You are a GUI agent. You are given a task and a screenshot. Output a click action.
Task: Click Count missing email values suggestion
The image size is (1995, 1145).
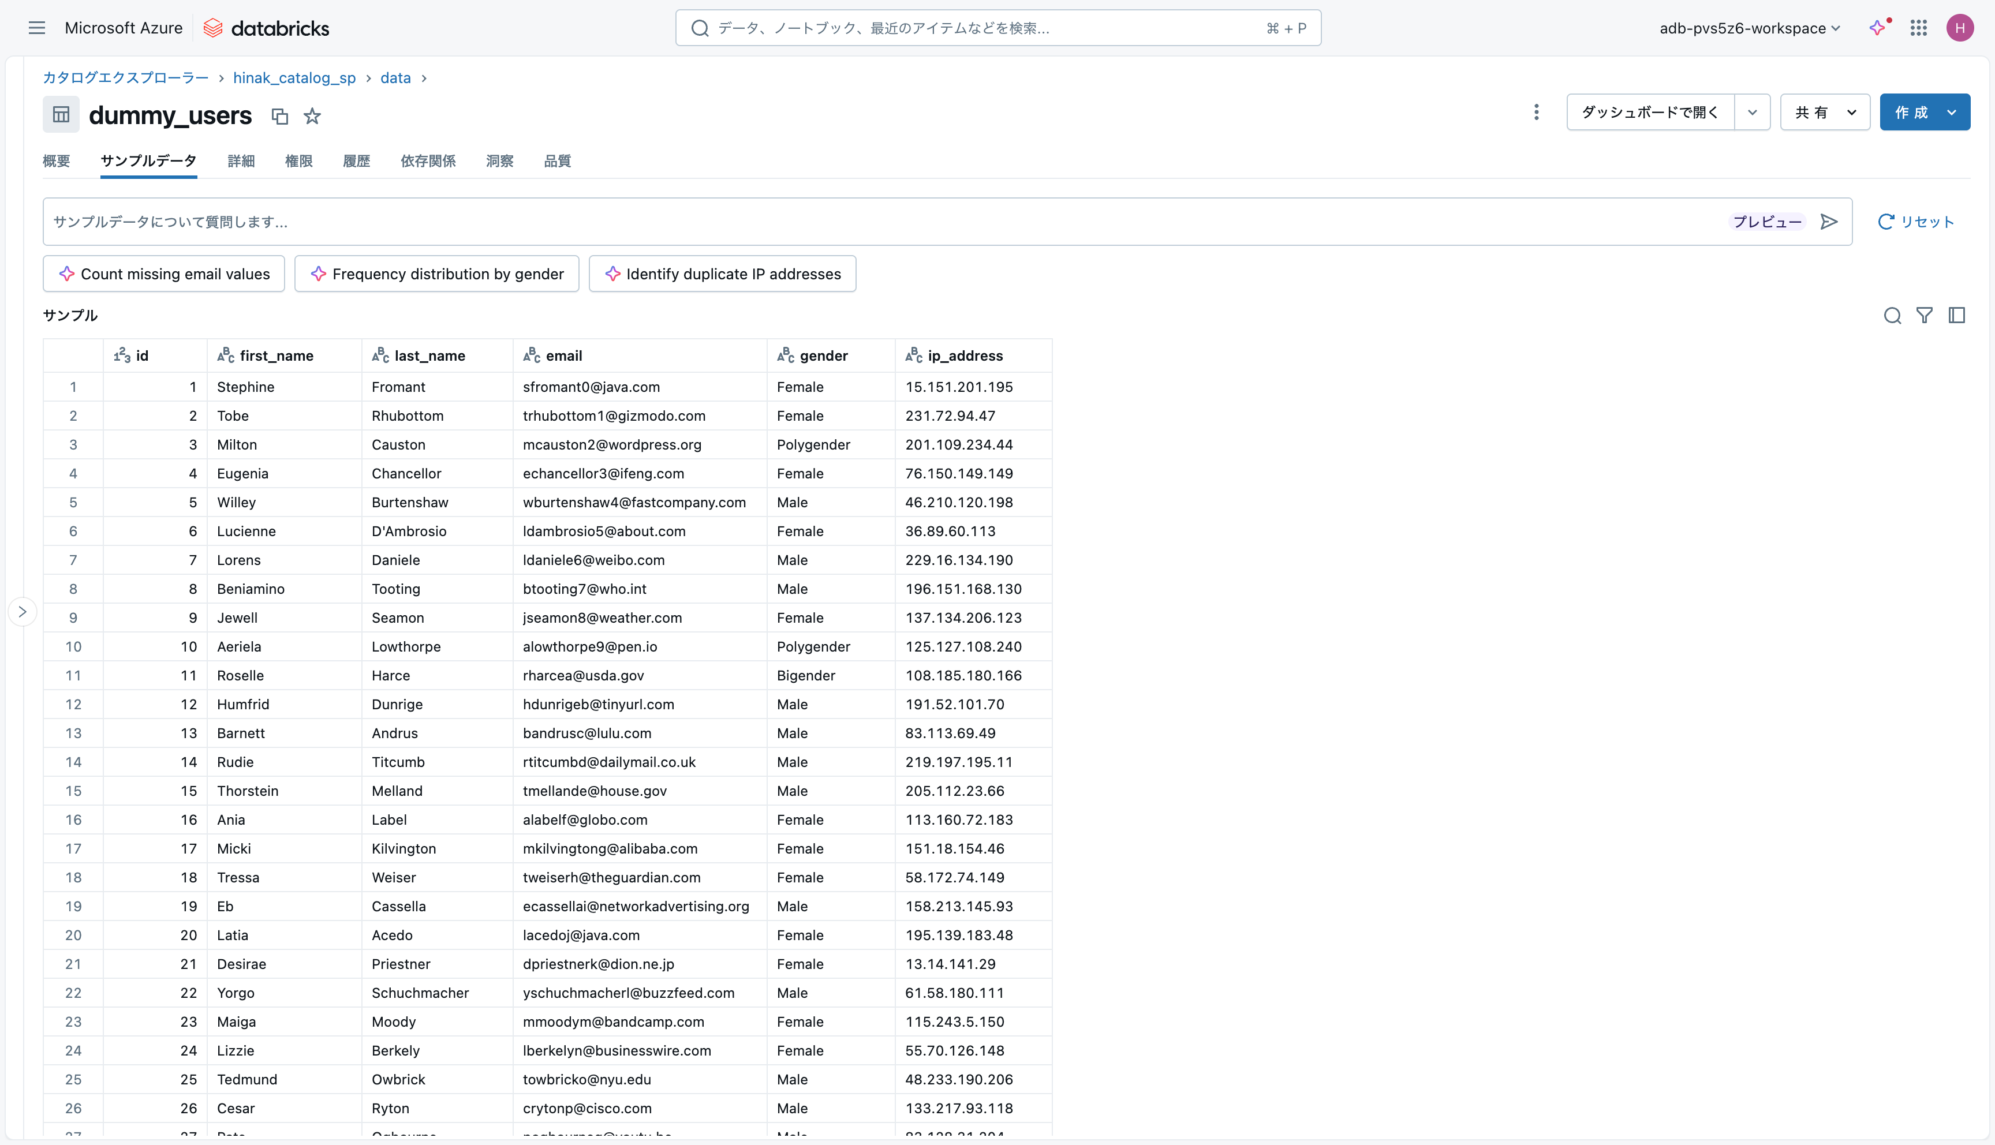tap(163, 274)
